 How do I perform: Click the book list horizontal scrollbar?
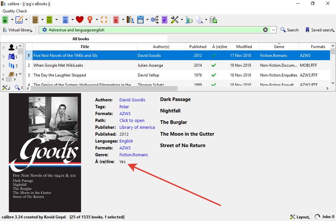(104, 88)
